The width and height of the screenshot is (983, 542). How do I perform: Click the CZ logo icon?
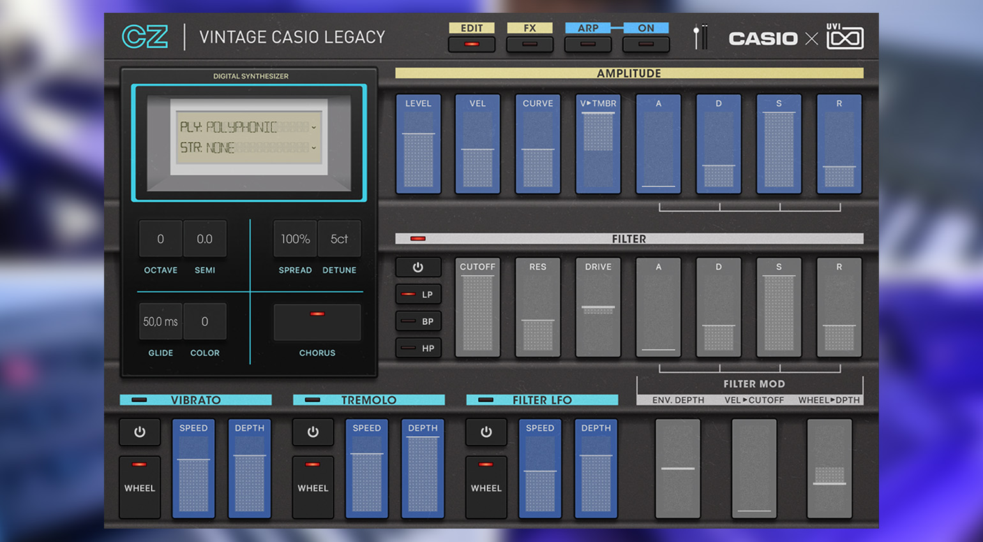(145, 37)
